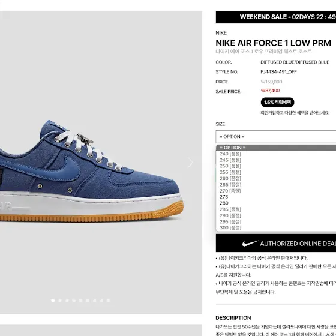
Task: Click the sold-out size 300 entry
Action: [276, 227]
